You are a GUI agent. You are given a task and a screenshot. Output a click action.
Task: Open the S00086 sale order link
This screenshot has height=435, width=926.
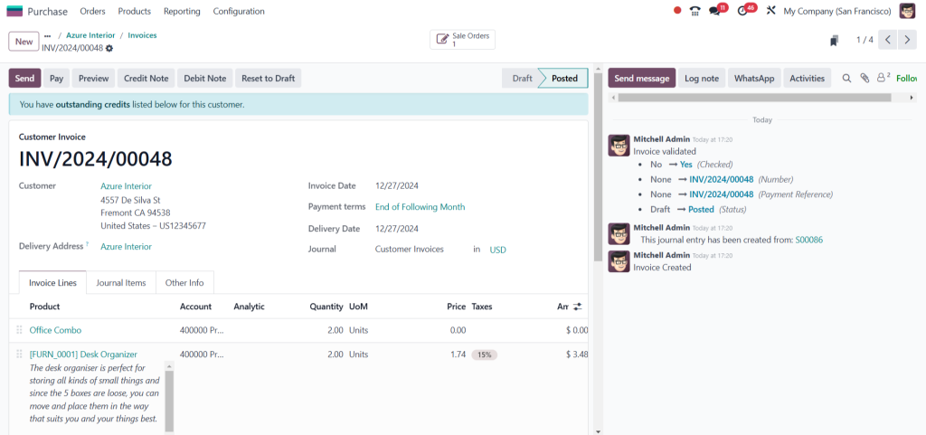[x=808, y=241]
